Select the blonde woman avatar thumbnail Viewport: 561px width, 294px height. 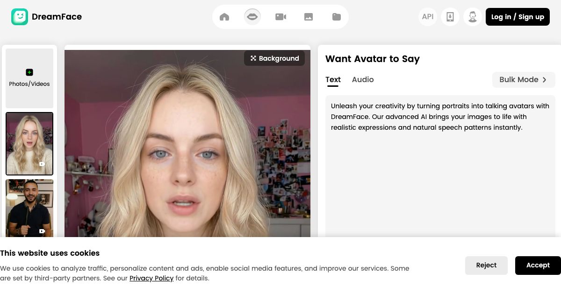29,143
